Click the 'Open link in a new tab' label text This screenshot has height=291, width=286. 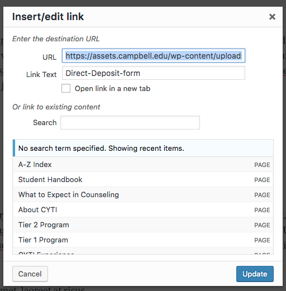(x=112, y=89)
